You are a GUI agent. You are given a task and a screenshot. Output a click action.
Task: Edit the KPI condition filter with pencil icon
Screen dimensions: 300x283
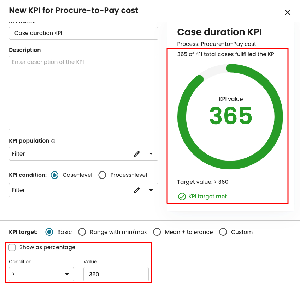click(x=137, y=190)
